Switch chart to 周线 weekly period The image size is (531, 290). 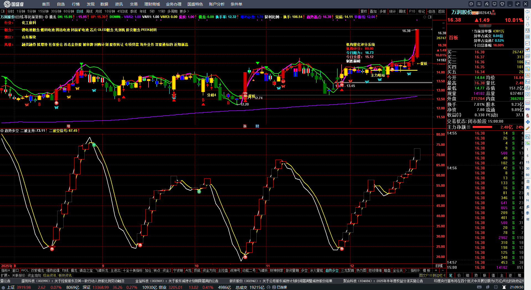tap(89, 11)
